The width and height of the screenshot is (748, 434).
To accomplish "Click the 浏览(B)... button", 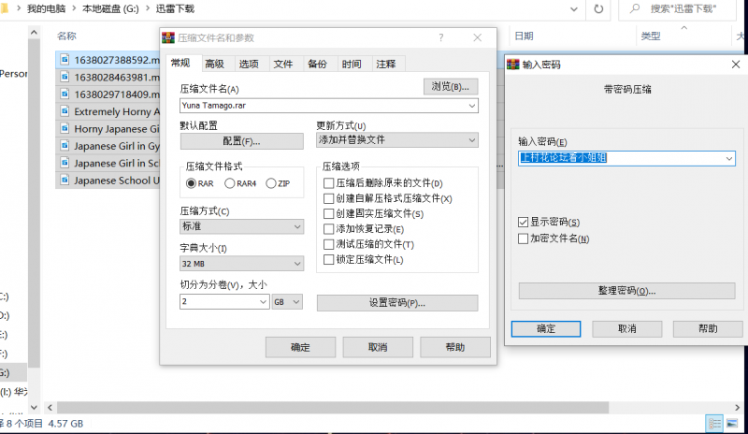I will (451, 86).
